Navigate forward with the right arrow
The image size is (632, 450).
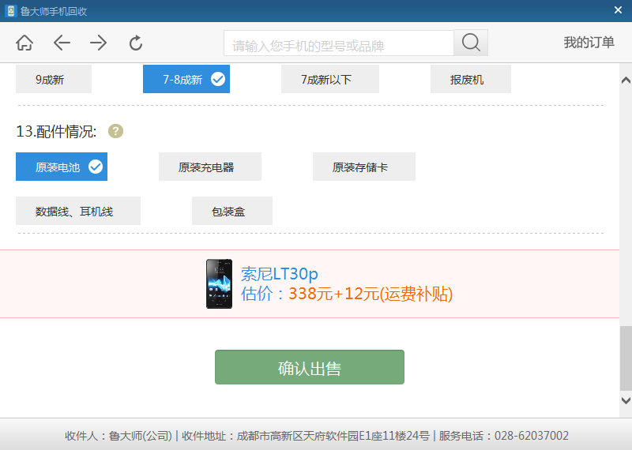coord(98,43)
